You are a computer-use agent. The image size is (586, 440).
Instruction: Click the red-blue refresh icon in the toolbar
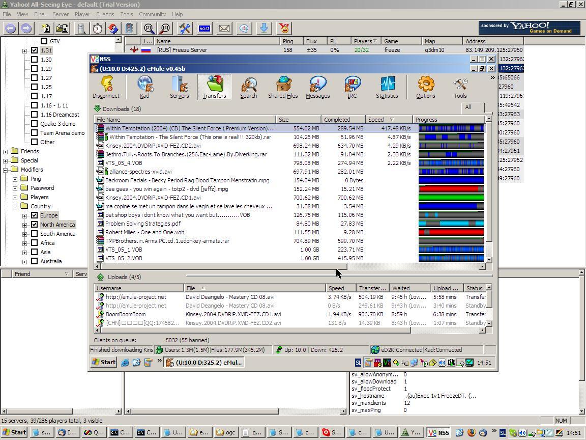click(x=113, y=29)
